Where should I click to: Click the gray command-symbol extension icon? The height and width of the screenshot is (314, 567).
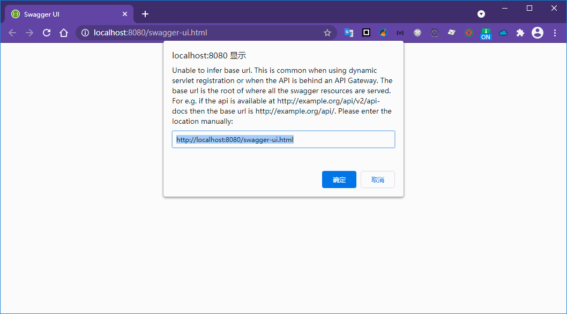point(417,33)
